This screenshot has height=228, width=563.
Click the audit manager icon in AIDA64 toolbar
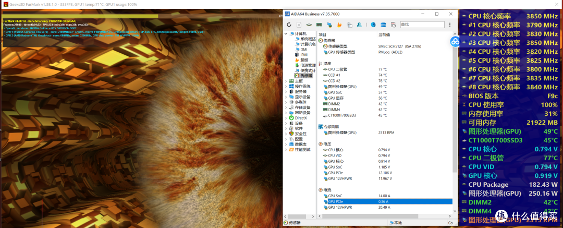(x=349, y=25)
